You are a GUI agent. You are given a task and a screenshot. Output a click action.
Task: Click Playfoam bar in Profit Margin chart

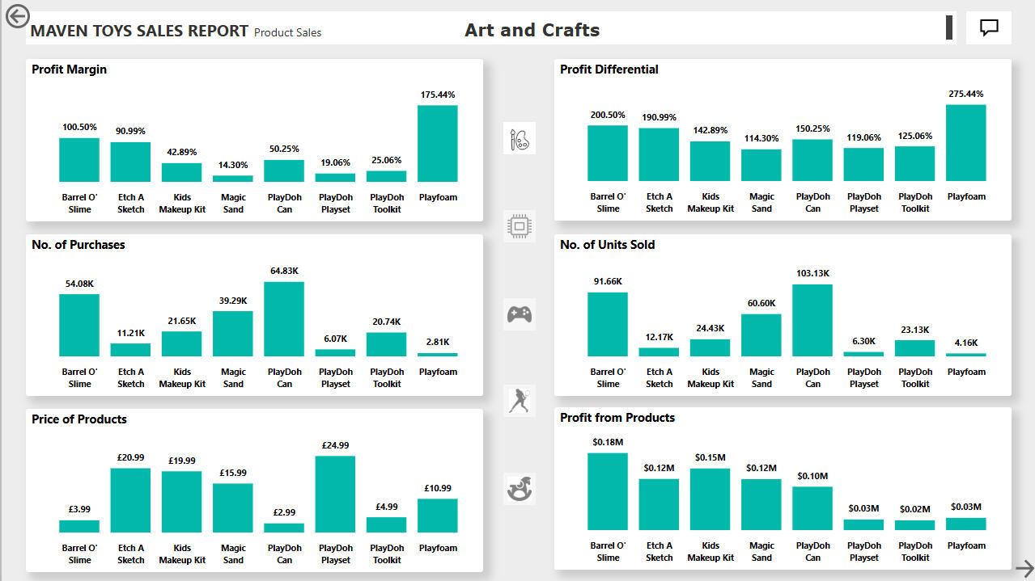tap(438, 143)
